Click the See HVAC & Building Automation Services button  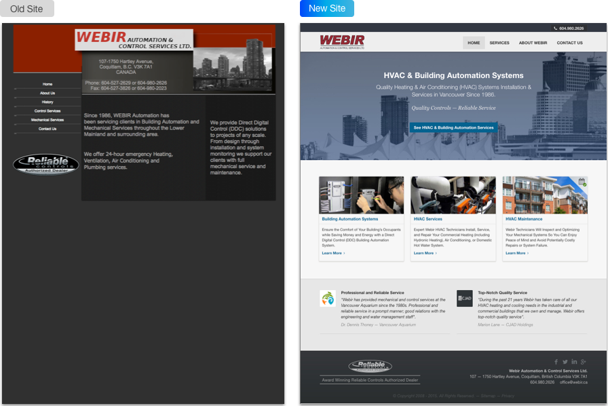point(453,127)
